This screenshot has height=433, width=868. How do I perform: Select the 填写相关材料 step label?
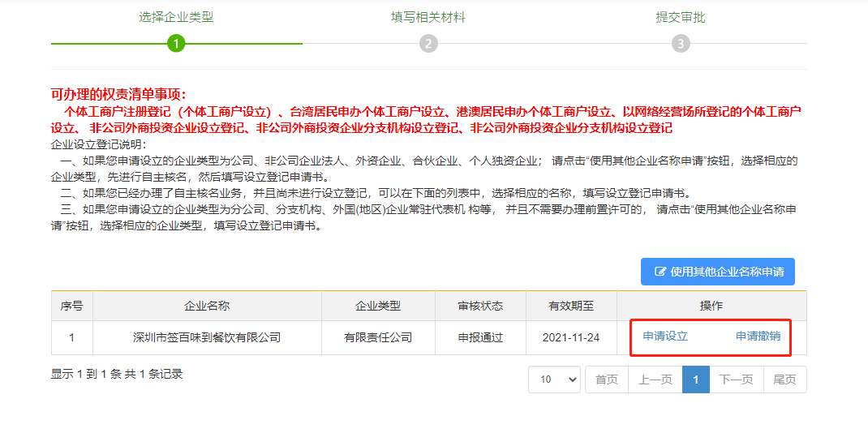pyautogui.click(x=428, y=17)
